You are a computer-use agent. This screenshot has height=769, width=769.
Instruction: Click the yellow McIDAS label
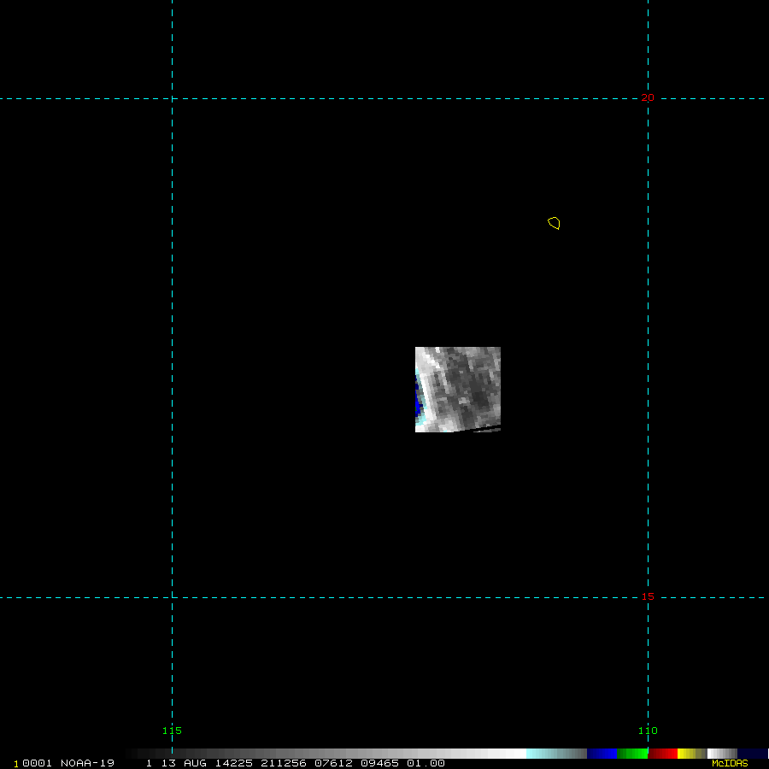729,763
